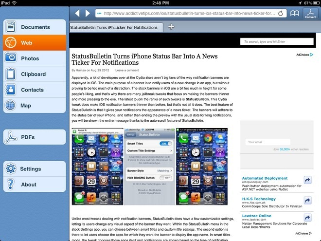
Task: Open the StatusBulletin settings screenshot
Action: click(150, 167)
